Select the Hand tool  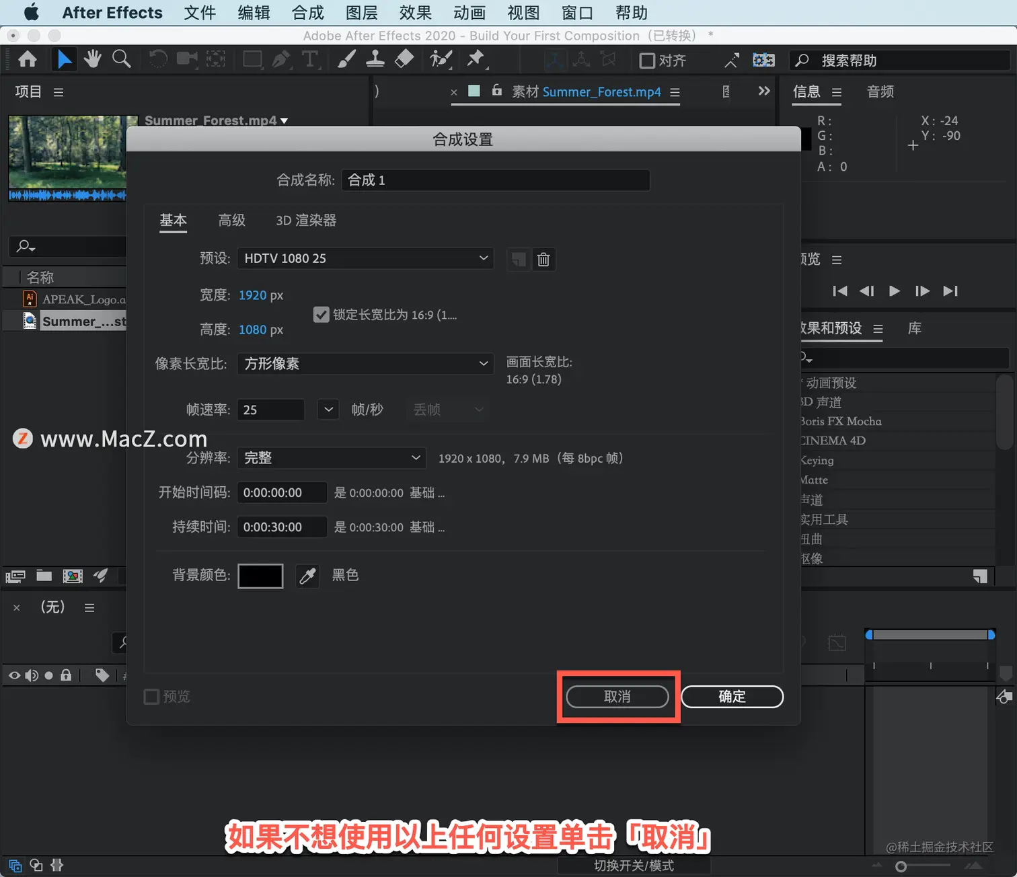[93, 60]
